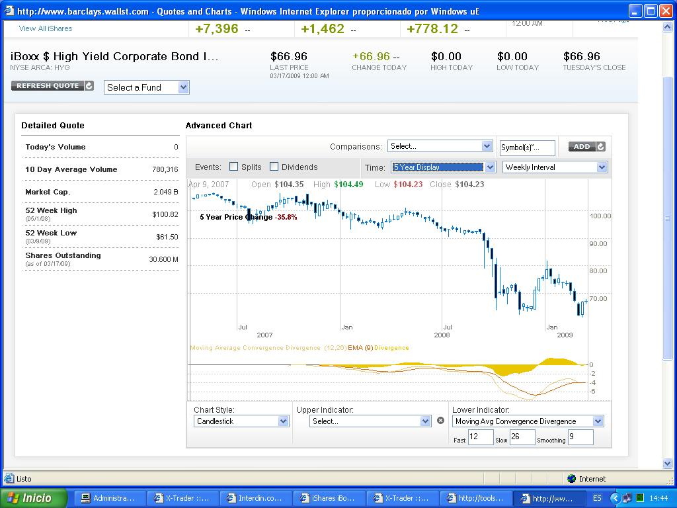Screen dimensions: 677x508
Task: Click the 10 Day Average Volume row
Action: coord(101,169)
